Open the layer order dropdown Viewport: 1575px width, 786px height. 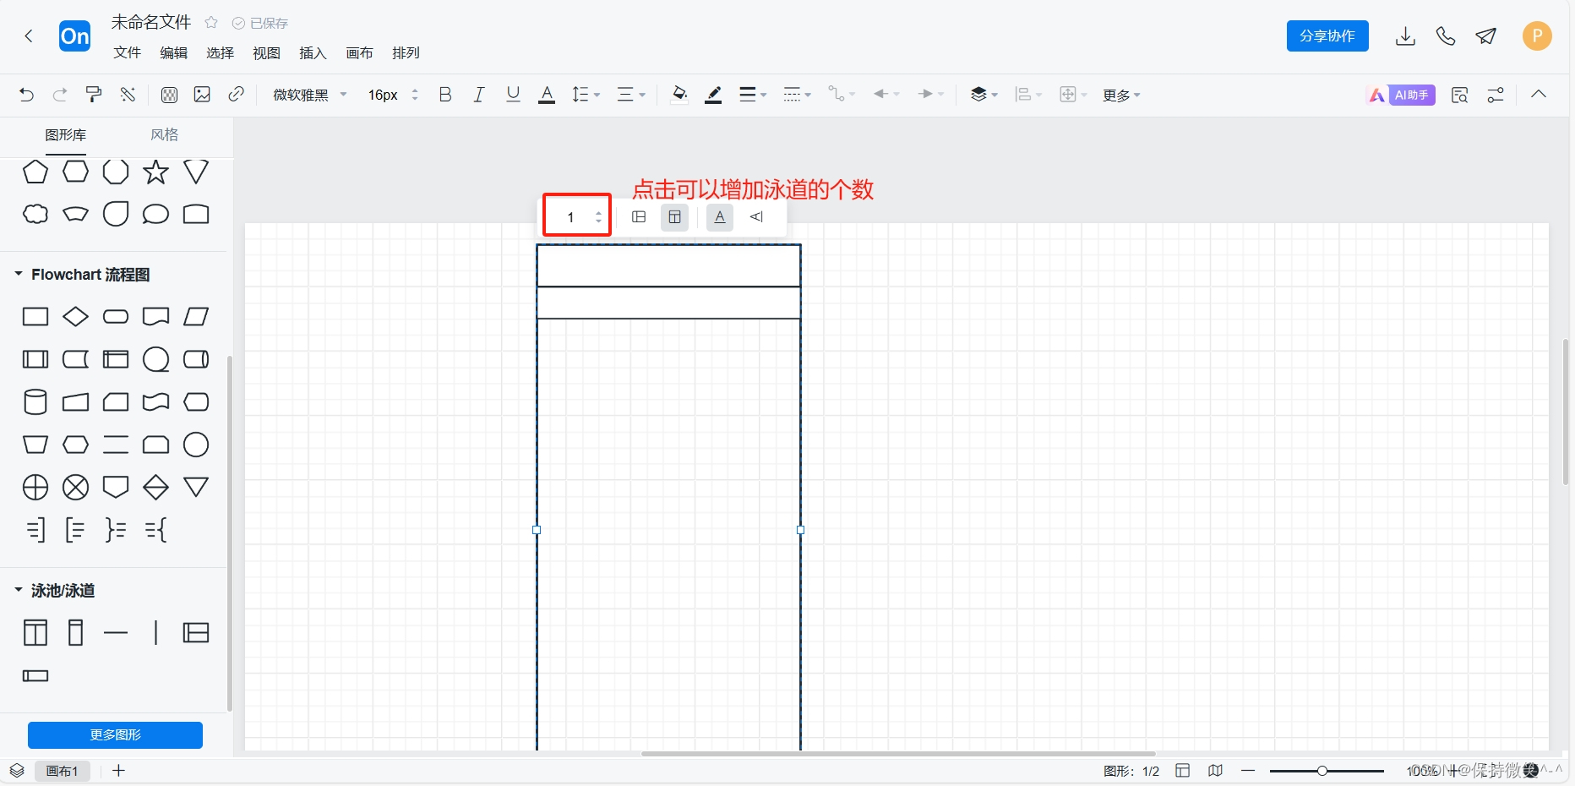pos(984,95)
